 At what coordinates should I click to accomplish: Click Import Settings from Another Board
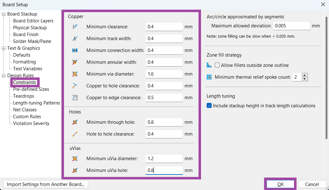tap(46, 184)
